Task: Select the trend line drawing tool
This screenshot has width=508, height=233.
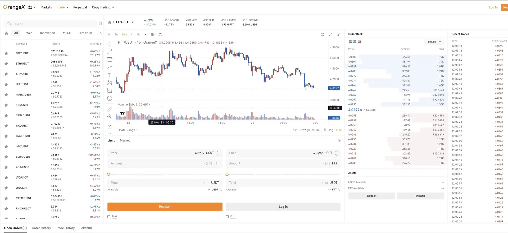Action: coord(110,52)
